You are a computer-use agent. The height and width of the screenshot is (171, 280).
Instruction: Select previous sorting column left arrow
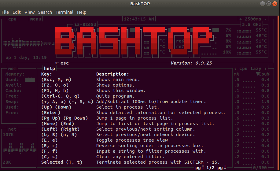tap(235, 69)
